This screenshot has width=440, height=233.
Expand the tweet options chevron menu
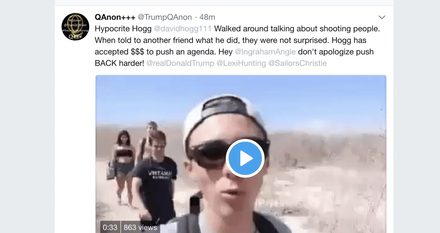[x=382, y=17]
